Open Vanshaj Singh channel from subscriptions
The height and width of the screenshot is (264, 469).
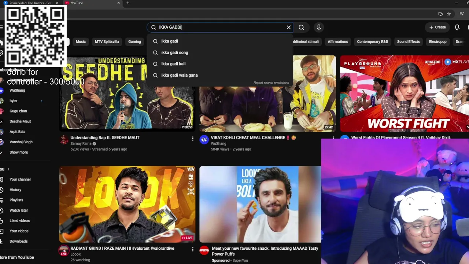(21, 142)
